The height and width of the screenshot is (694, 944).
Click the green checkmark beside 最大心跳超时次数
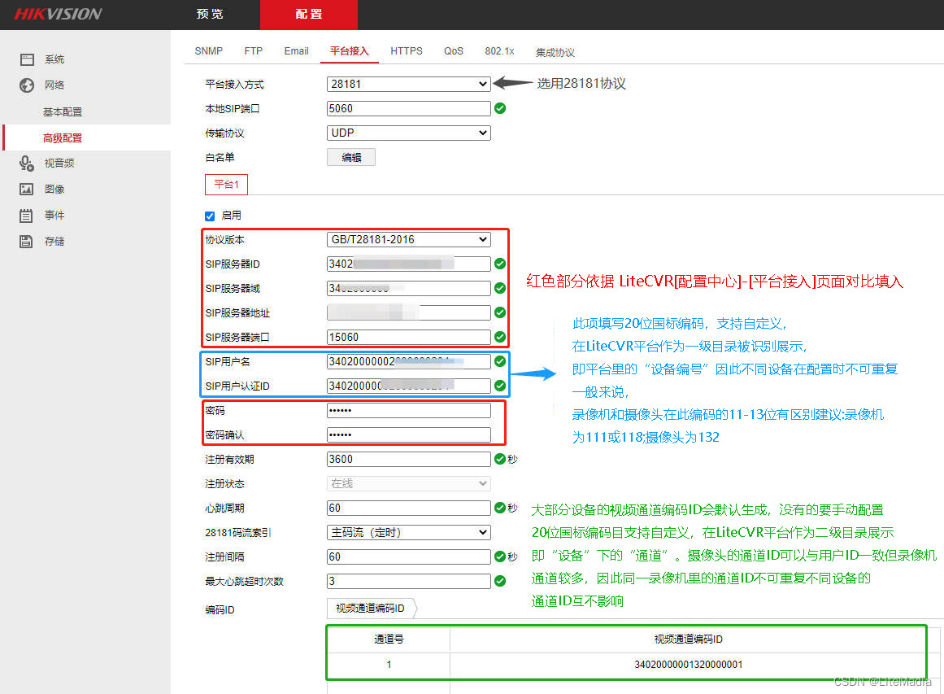pyautogui.click(x=500, y=581)
